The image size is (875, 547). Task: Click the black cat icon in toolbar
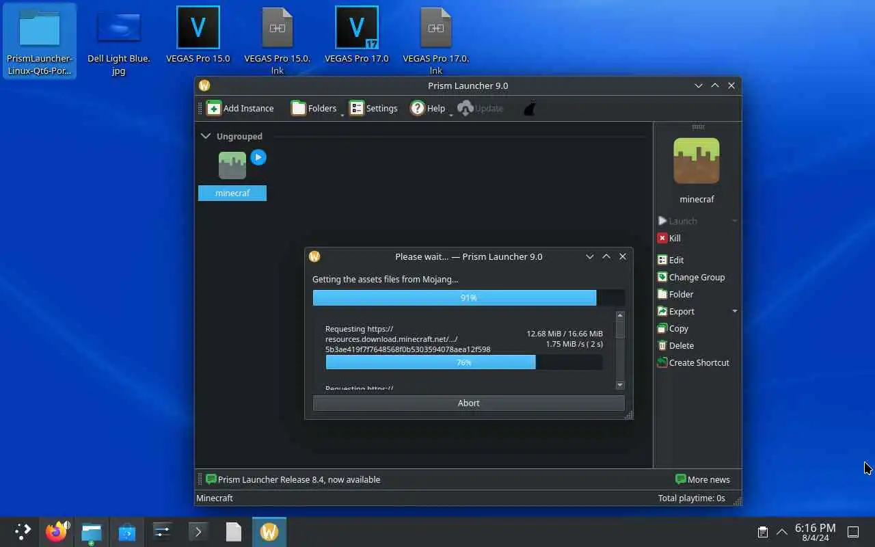coord(529,108)
